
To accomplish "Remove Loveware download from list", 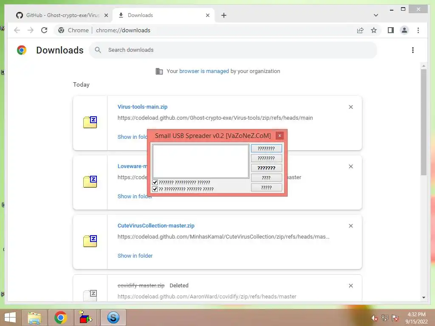I will click(x=350, y=166).
